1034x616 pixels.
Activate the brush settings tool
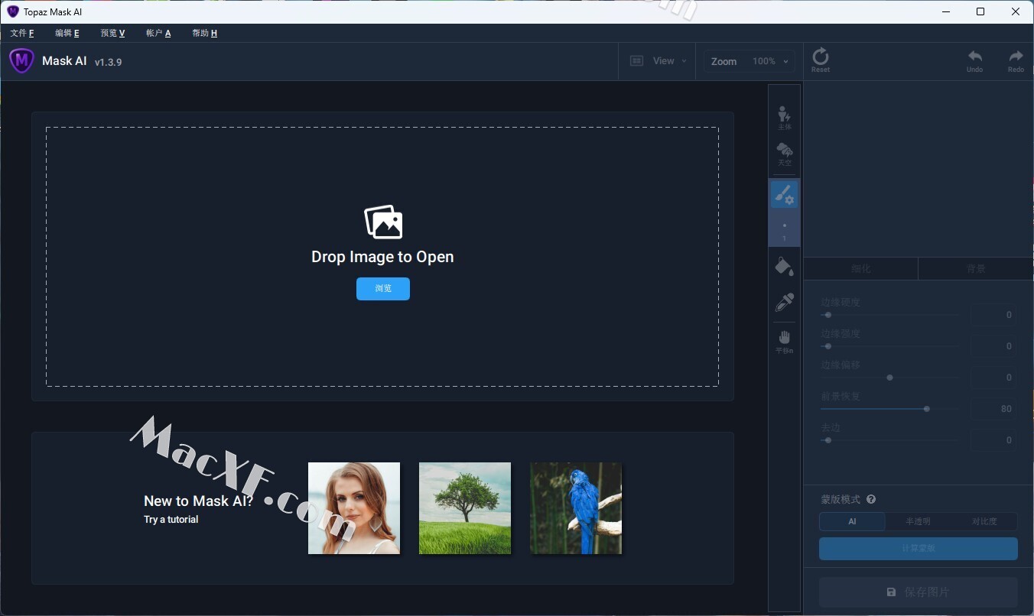point(784,195)
